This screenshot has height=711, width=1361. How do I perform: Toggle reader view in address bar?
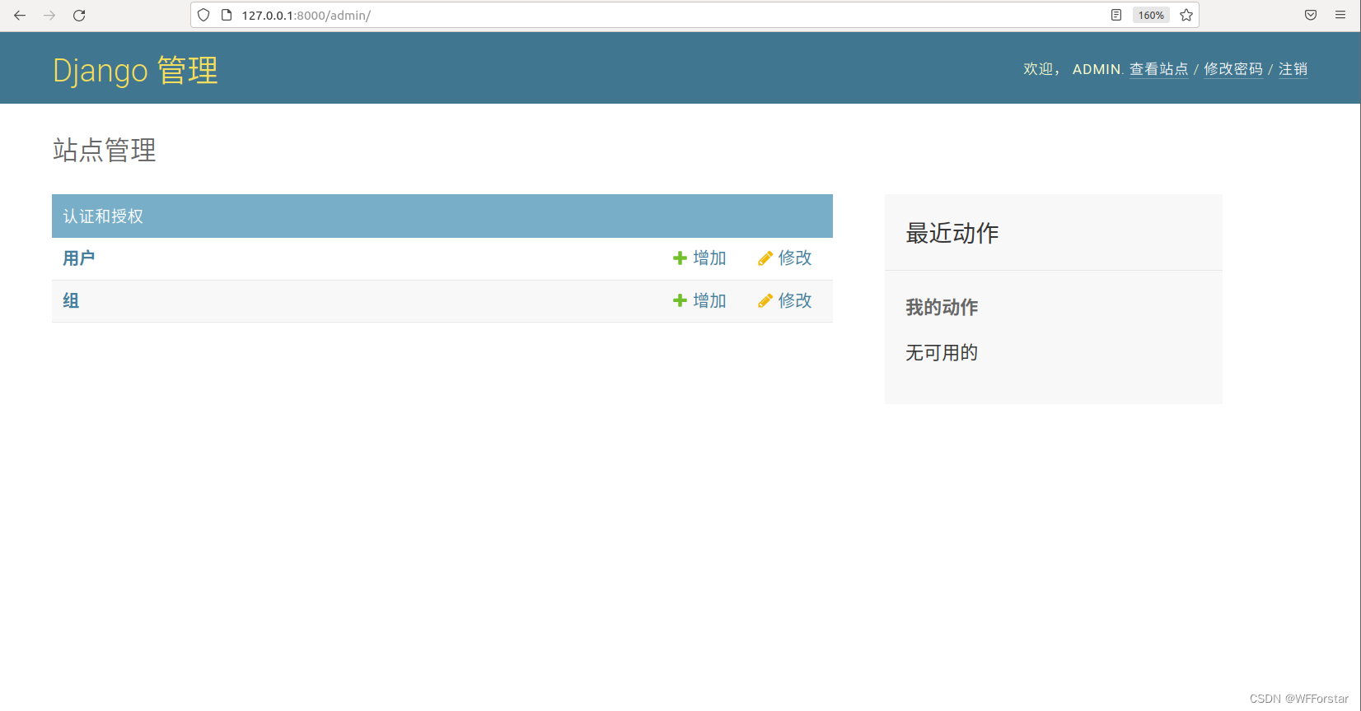1116,15
